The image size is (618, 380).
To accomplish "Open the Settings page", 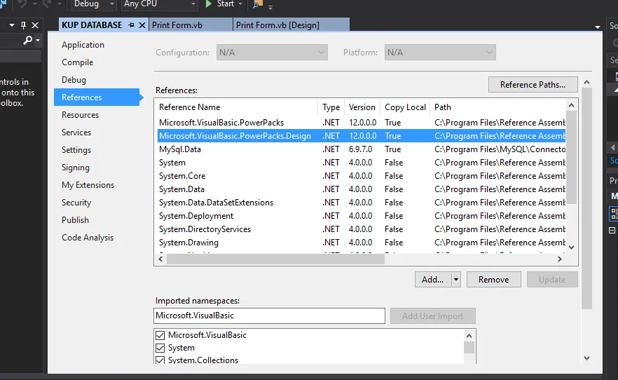I will click(76, 150).
